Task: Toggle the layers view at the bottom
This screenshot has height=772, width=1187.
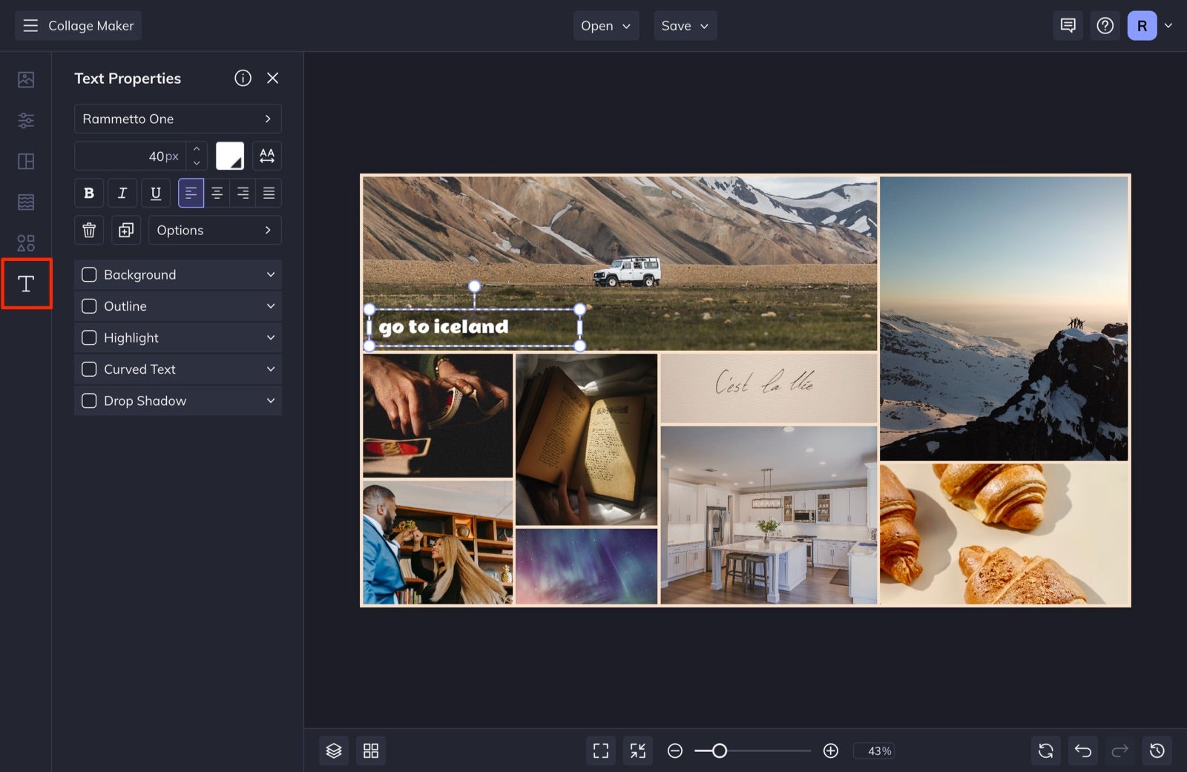Action: [x=333, y=750]
